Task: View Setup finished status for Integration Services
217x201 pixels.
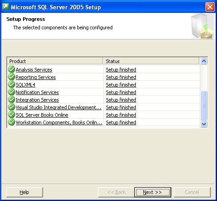Action: coord(121,100)
